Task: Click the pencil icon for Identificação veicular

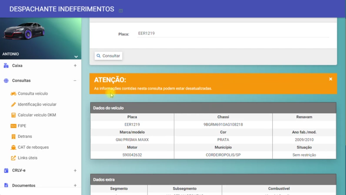Action: 13,105
